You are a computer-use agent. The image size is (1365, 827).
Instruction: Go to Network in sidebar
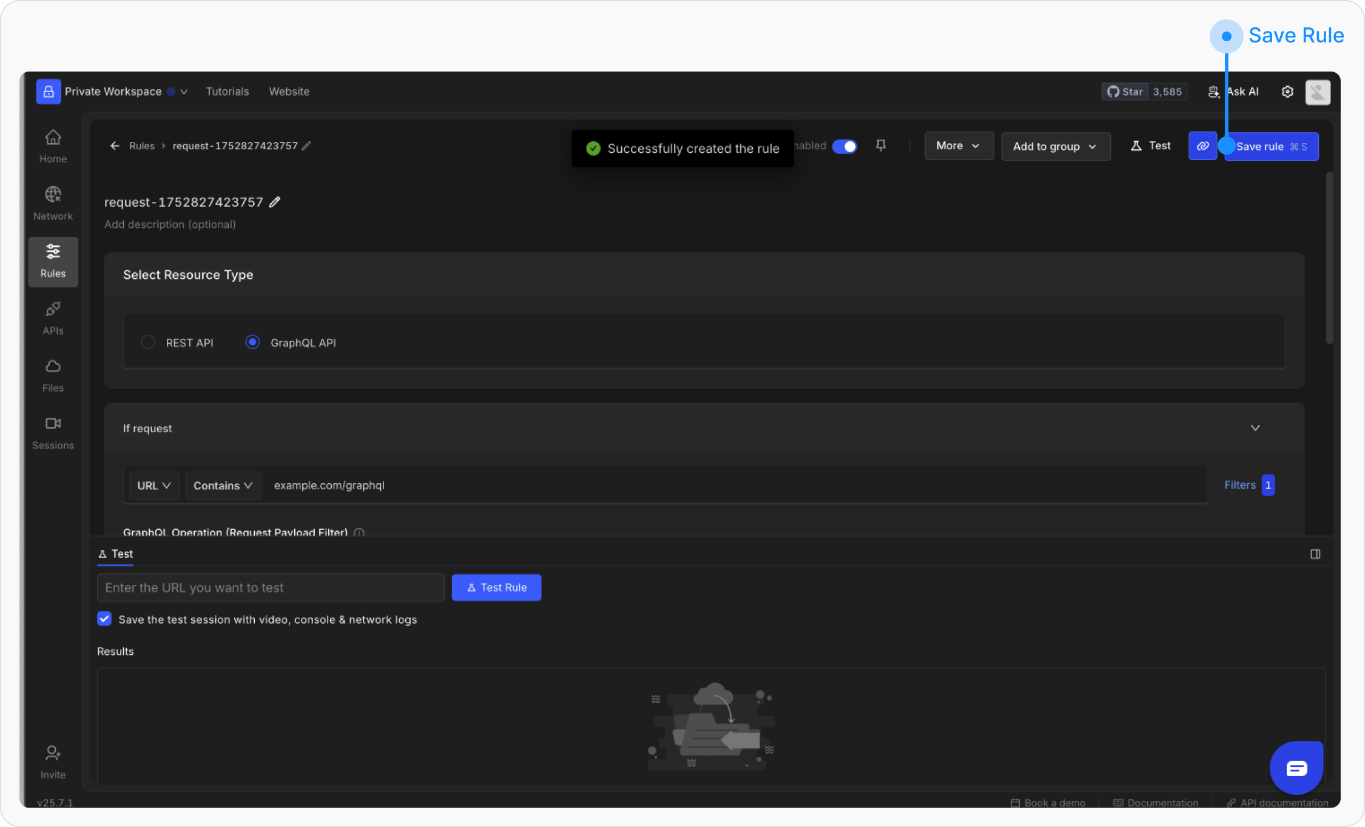(x=53, y=203)
